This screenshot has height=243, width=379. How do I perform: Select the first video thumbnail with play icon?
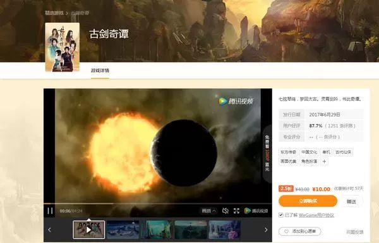pos(89,230)
